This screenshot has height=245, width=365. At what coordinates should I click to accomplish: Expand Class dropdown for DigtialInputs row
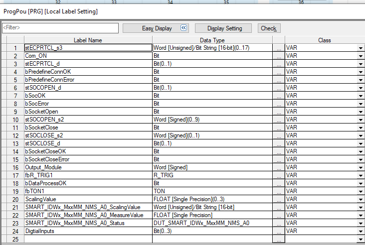click(361, 231)
